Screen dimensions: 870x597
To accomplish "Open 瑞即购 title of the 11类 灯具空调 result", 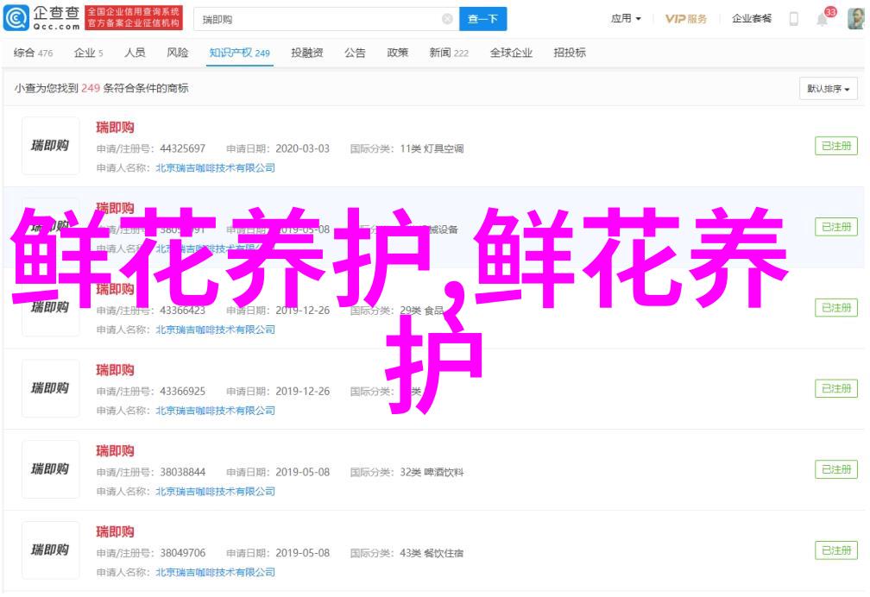I will click(115, 127).
